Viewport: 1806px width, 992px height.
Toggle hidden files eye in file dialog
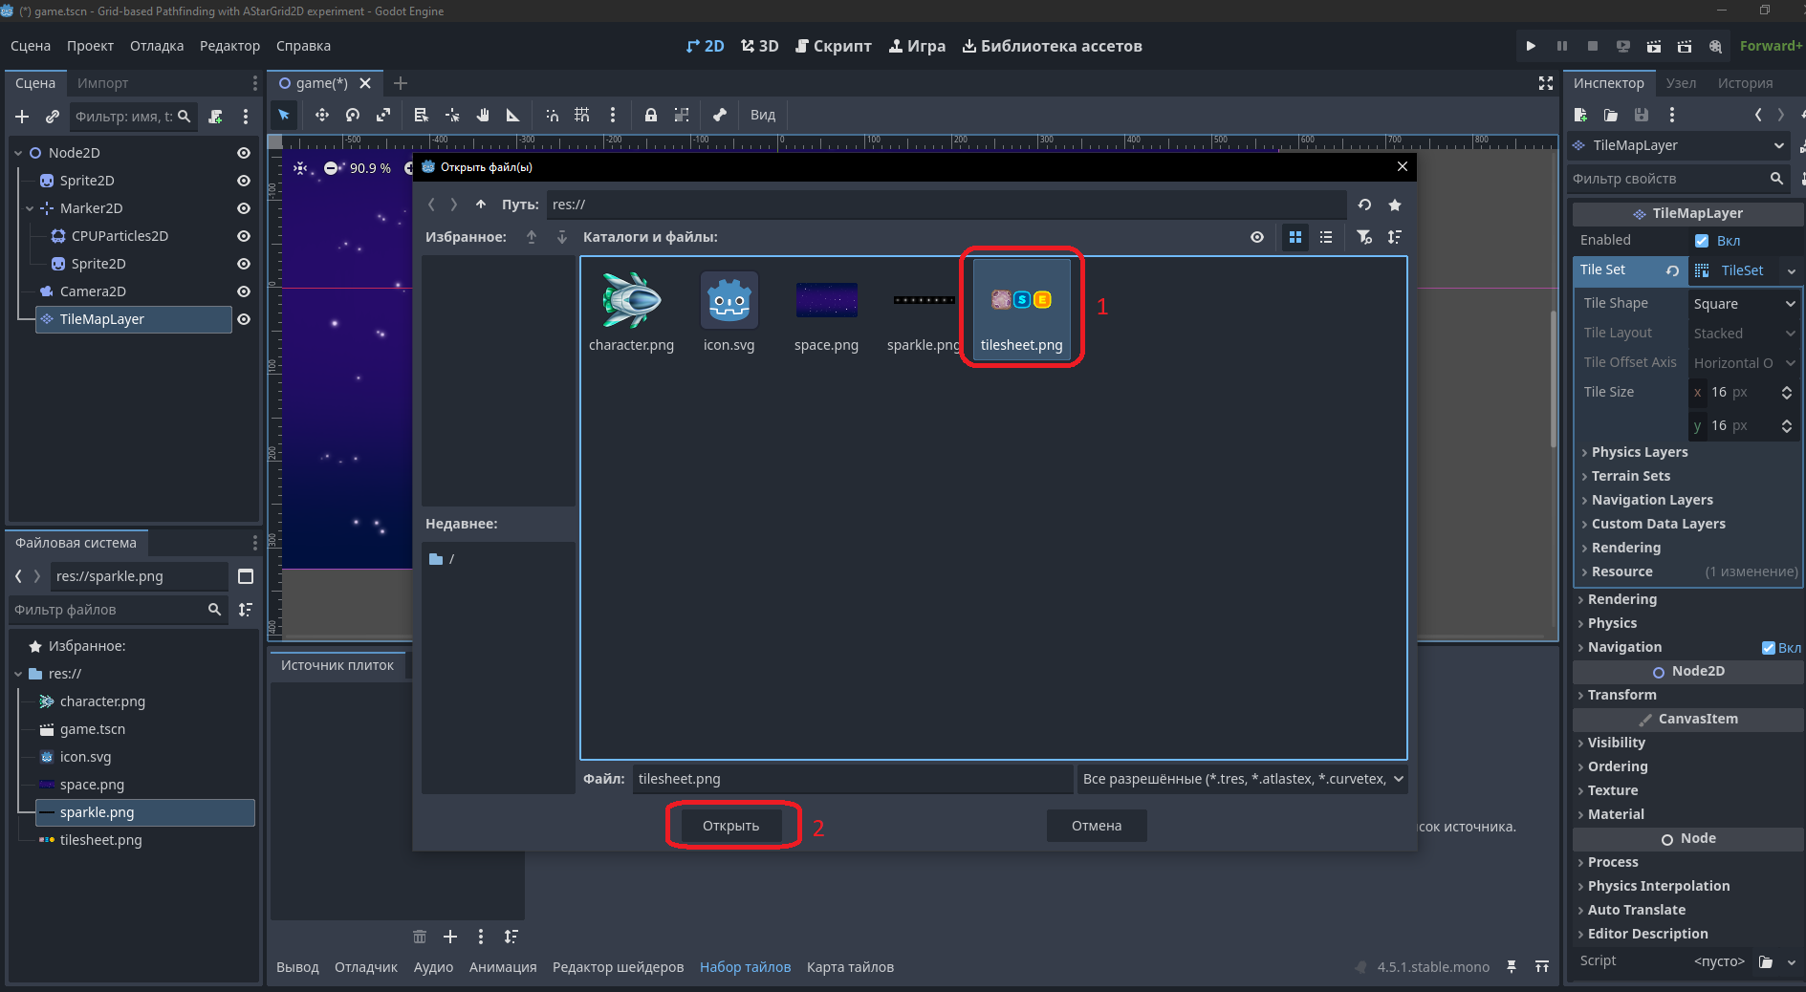[x=1257, y=237]
